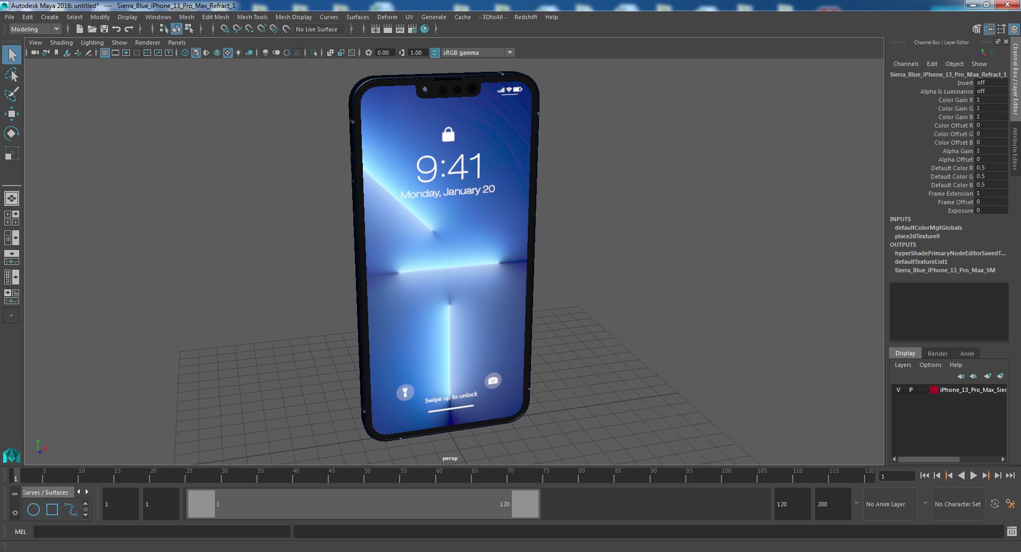Select Sierra_Blue_iPhone_13_Pro_Max_SM output node

[944, 270]
